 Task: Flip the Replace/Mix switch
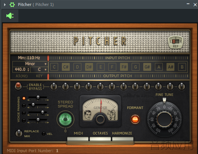(x=19, y=133)
